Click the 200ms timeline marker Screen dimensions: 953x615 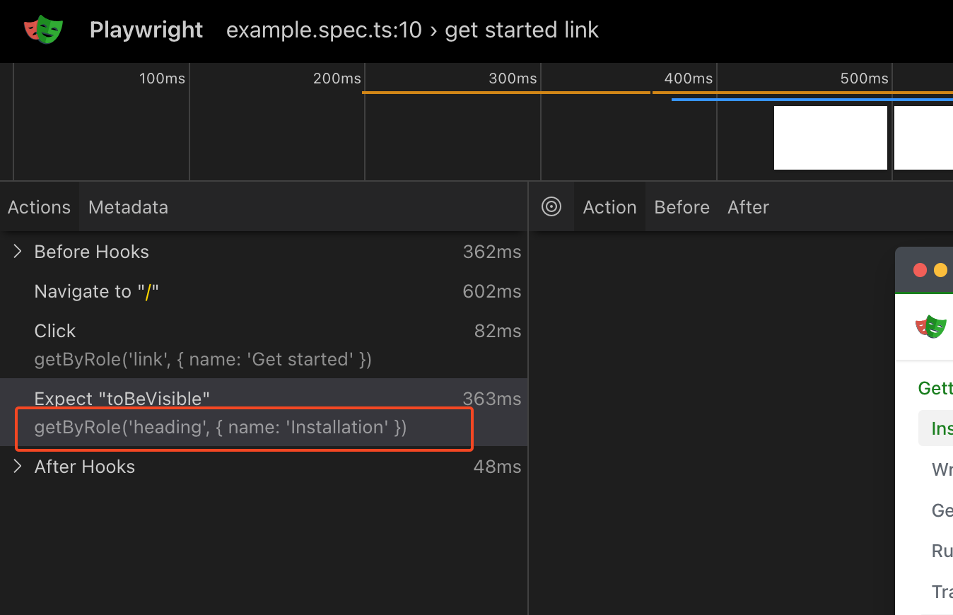click(x=337, y=78)
